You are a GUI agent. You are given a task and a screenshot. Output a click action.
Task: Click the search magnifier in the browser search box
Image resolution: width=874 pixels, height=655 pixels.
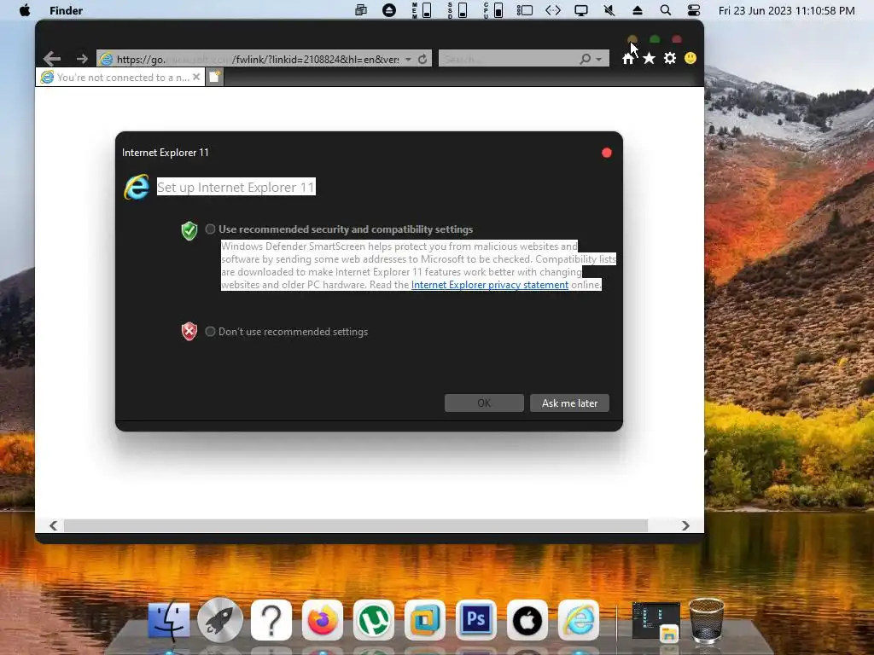point(585,59)
